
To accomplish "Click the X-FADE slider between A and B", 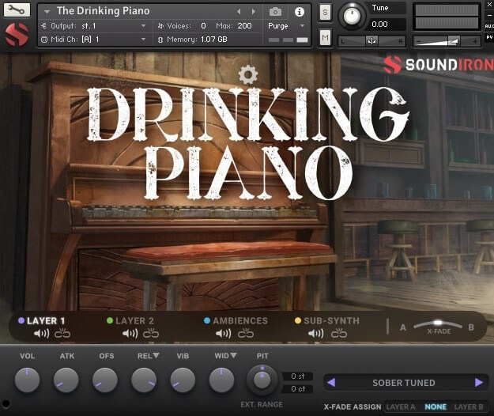I will pos(438,324).
